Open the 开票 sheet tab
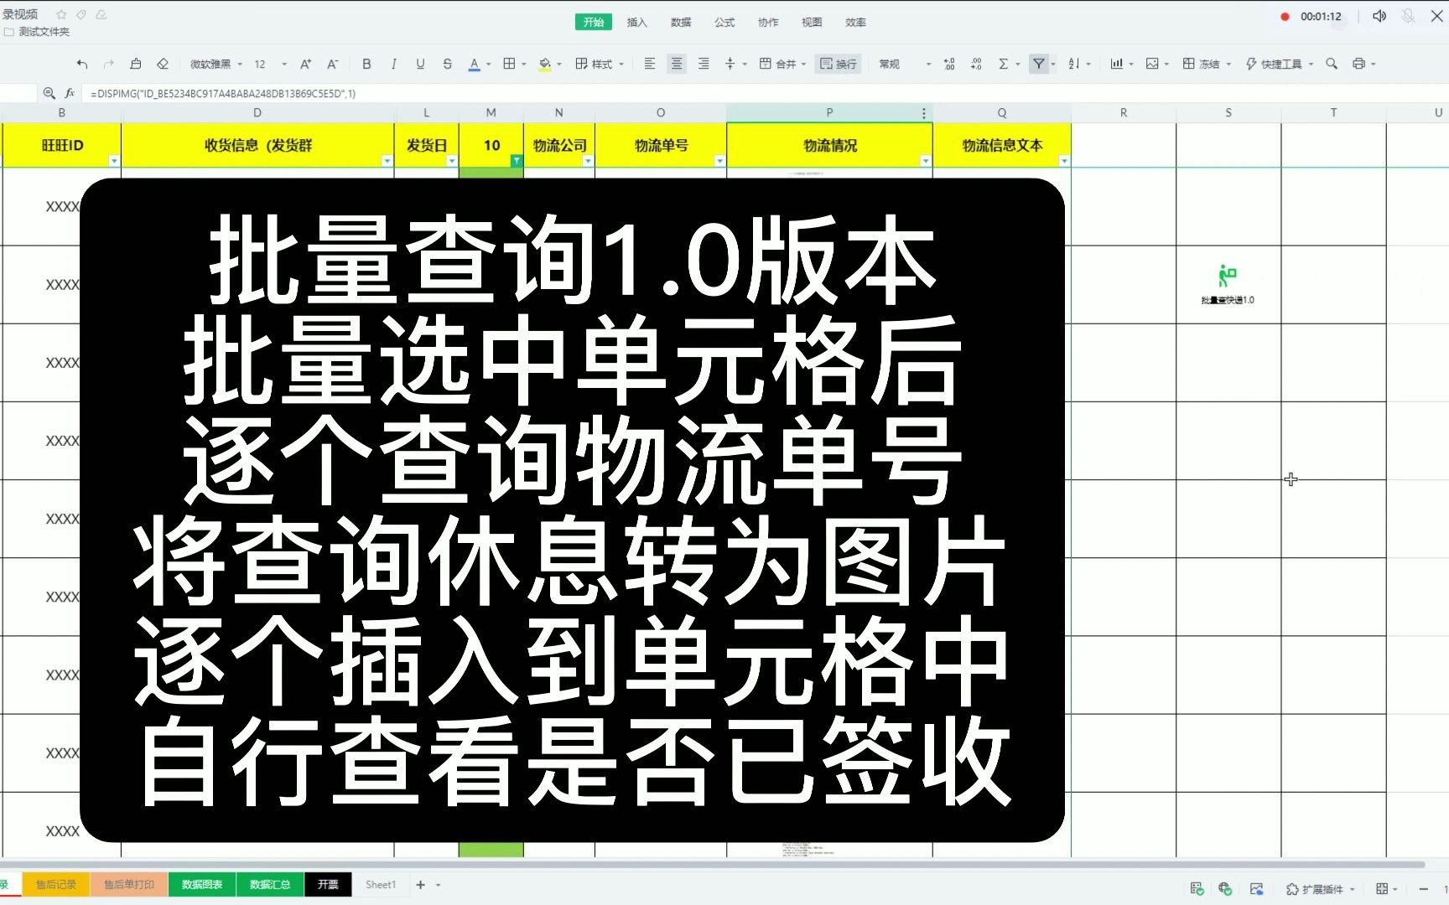1449x905 pixels. pos(328,885)
